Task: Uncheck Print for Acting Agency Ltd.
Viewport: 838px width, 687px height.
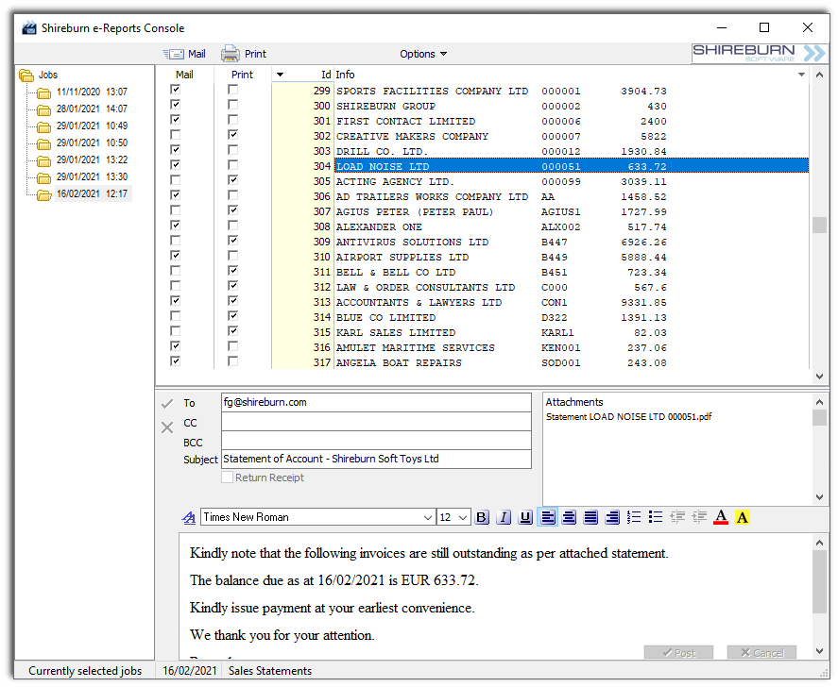Action: pyautogui.click(x=233, y=180)
